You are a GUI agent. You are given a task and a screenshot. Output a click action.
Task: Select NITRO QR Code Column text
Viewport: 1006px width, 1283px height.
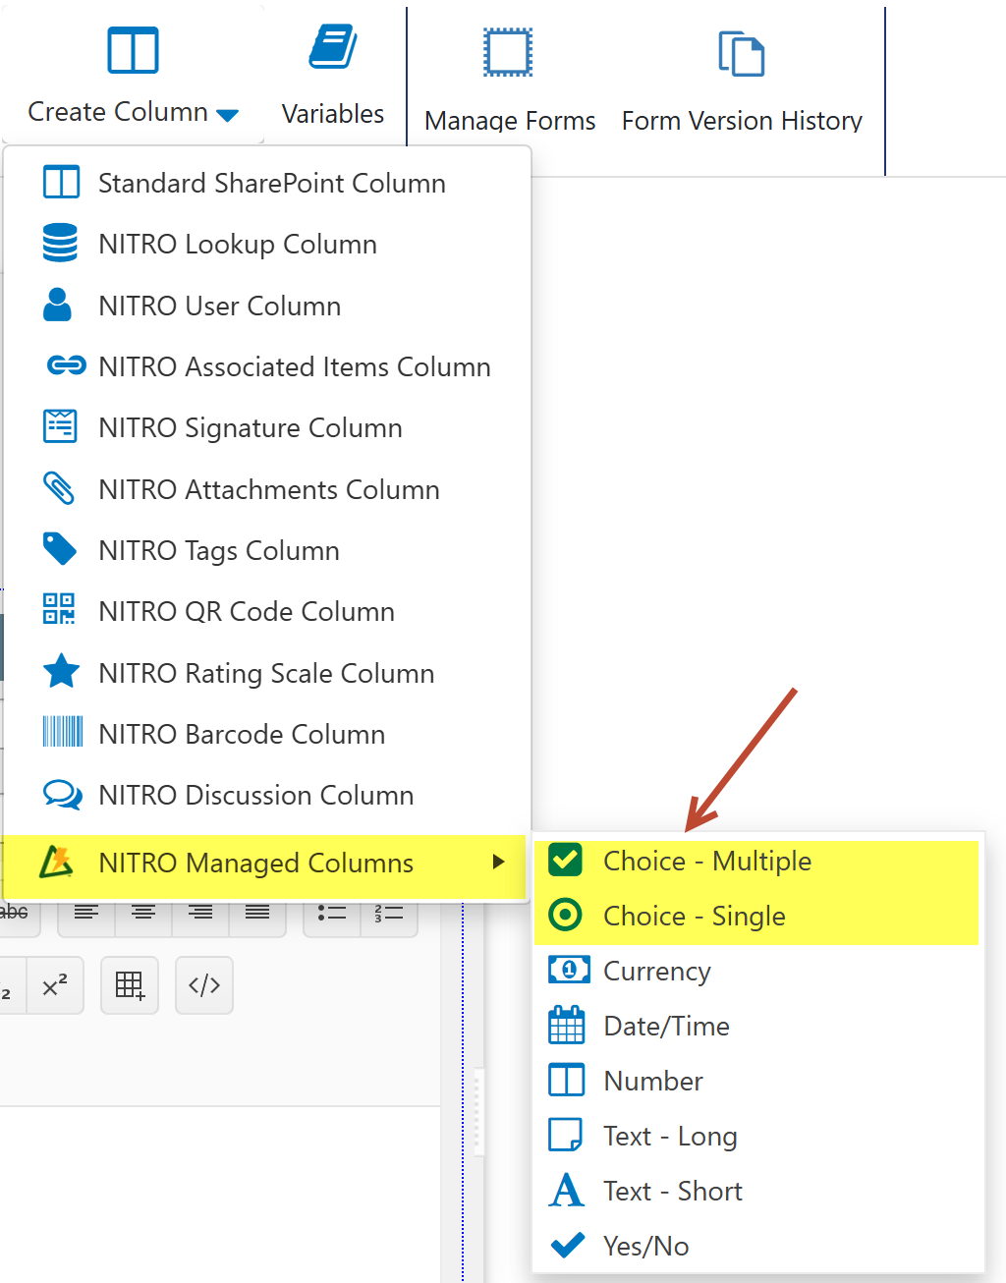click(247, 611)
